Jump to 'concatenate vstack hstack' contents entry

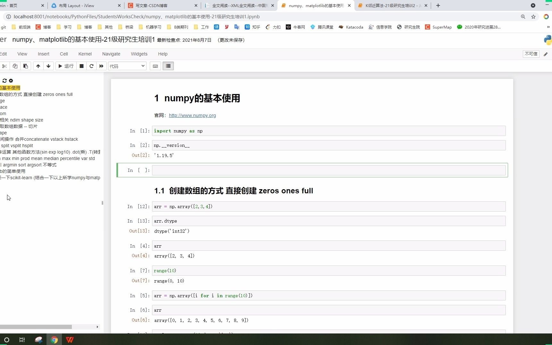[x=39, y=139]
